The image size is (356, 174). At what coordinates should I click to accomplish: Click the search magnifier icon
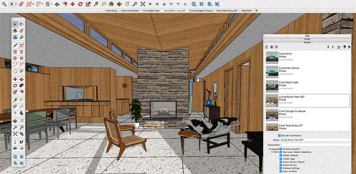(5, 4)
